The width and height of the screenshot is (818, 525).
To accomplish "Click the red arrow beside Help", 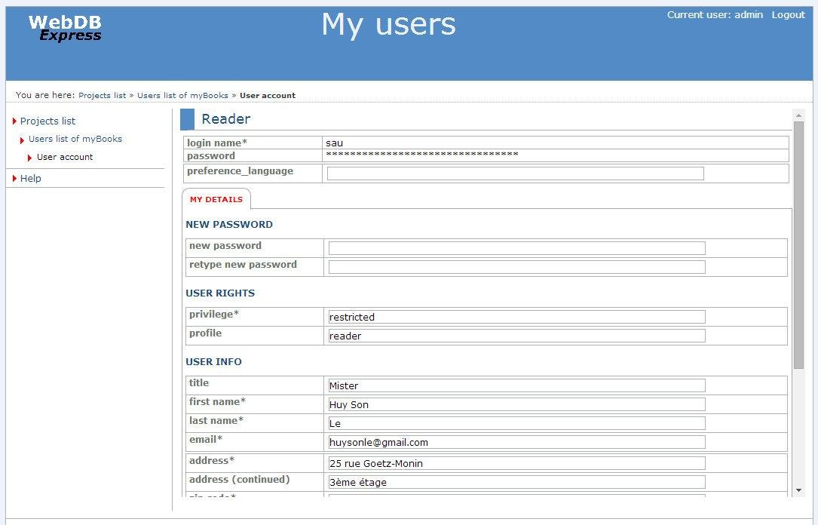I will [15, 179].
